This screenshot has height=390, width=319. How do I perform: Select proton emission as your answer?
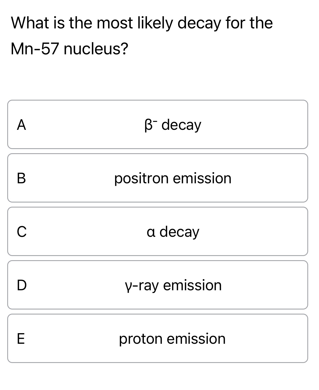pyautogui.click(x=159, y=339)
